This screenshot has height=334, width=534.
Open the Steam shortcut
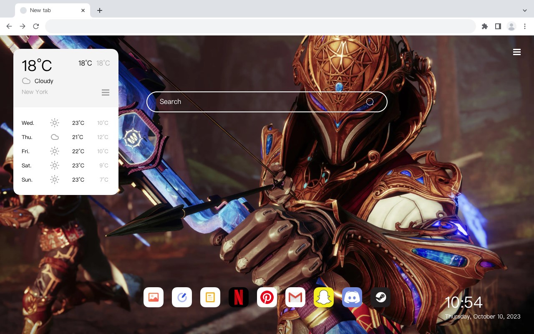pos(380,297)
